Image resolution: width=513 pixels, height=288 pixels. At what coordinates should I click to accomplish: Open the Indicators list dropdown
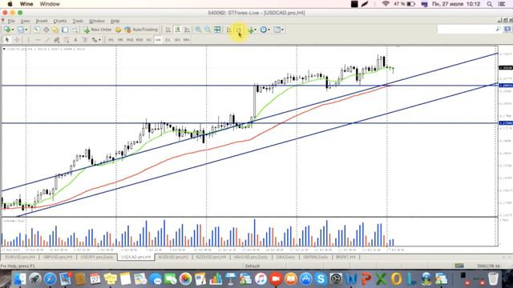coord(252,30)
